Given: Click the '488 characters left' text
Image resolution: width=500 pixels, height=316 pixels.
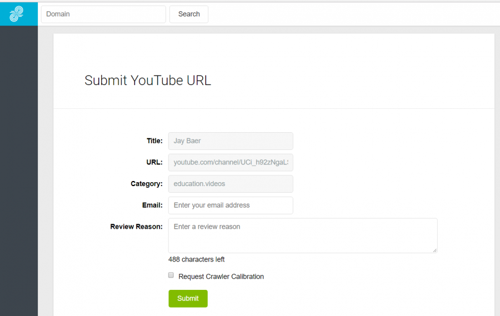Looking at the screenshot, I should [x=197, y=259].
